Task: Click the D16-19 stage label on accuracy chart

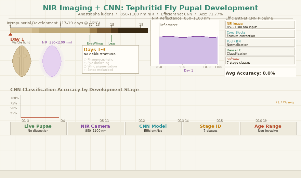Action: click(261, 120)
